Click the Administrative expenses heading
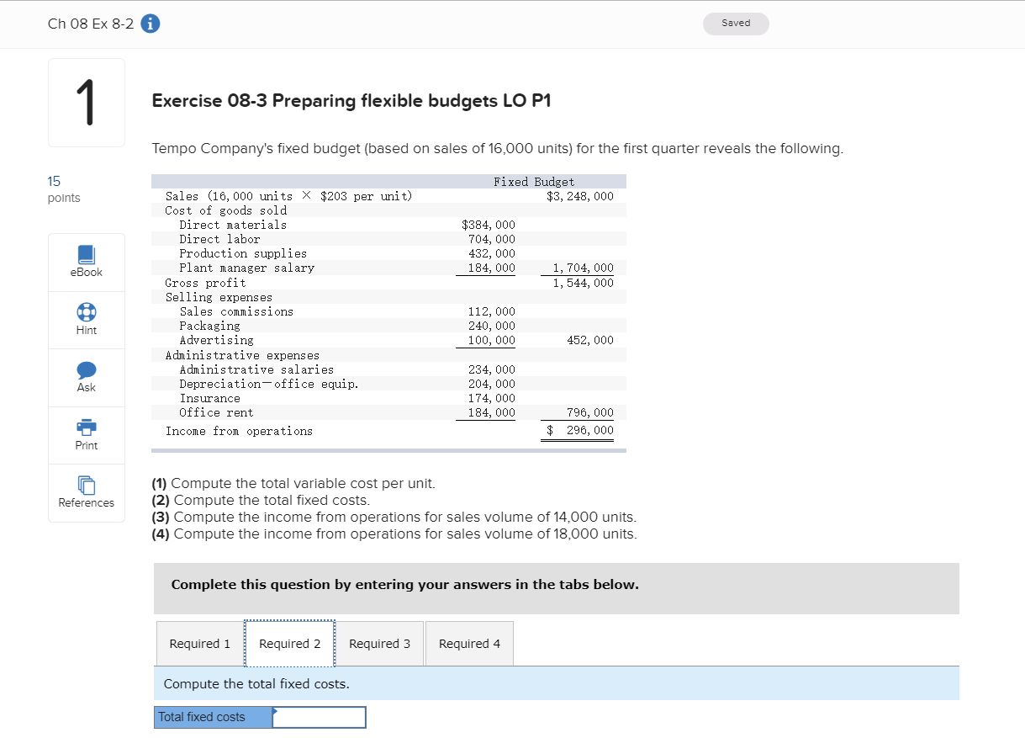Viewport: 1025px width, 738px height. [x=242, y=355]
